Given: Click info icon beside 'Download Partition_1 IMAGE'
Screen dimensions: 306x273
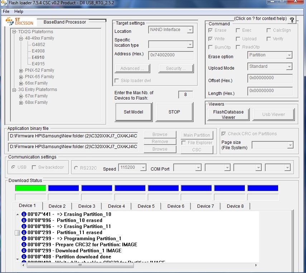Looking at the screenshot, I should coord(24,251).
